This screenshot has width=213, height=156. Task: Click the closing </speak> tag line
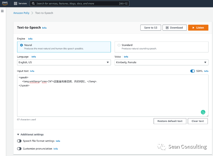pos(24,85)
